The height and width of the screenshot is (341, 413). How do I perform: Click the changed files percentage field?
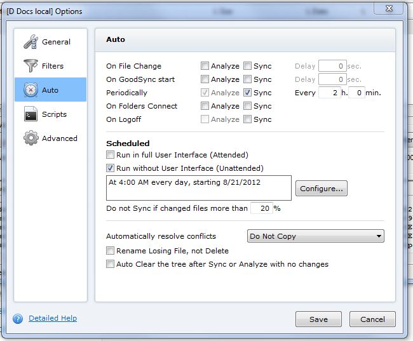[x=262, y=208]
